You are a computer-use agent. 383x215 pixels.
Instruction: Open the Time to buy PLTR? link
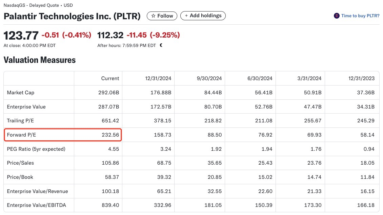pyautogui.click(x=360, y=16)
